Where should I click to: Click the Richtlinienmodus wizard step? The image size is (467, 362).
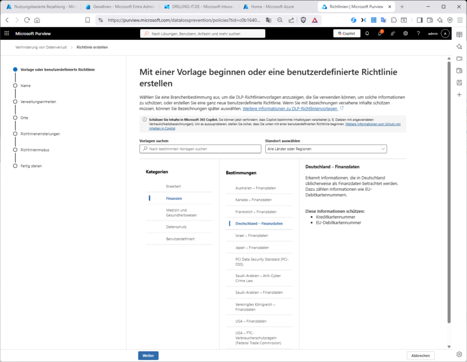(x=35, y=150)
